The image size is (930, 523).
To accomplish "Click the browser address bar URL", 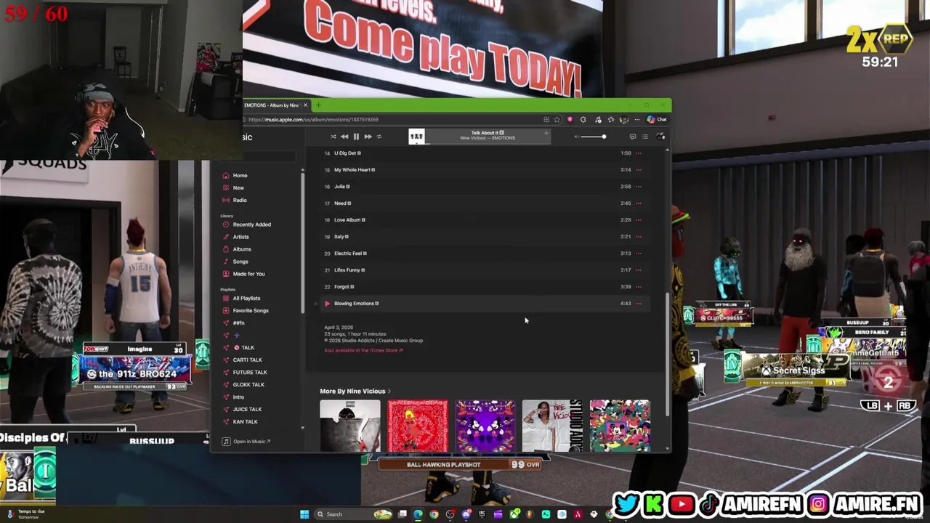I will pyautogui.click(x=313, y=119).
